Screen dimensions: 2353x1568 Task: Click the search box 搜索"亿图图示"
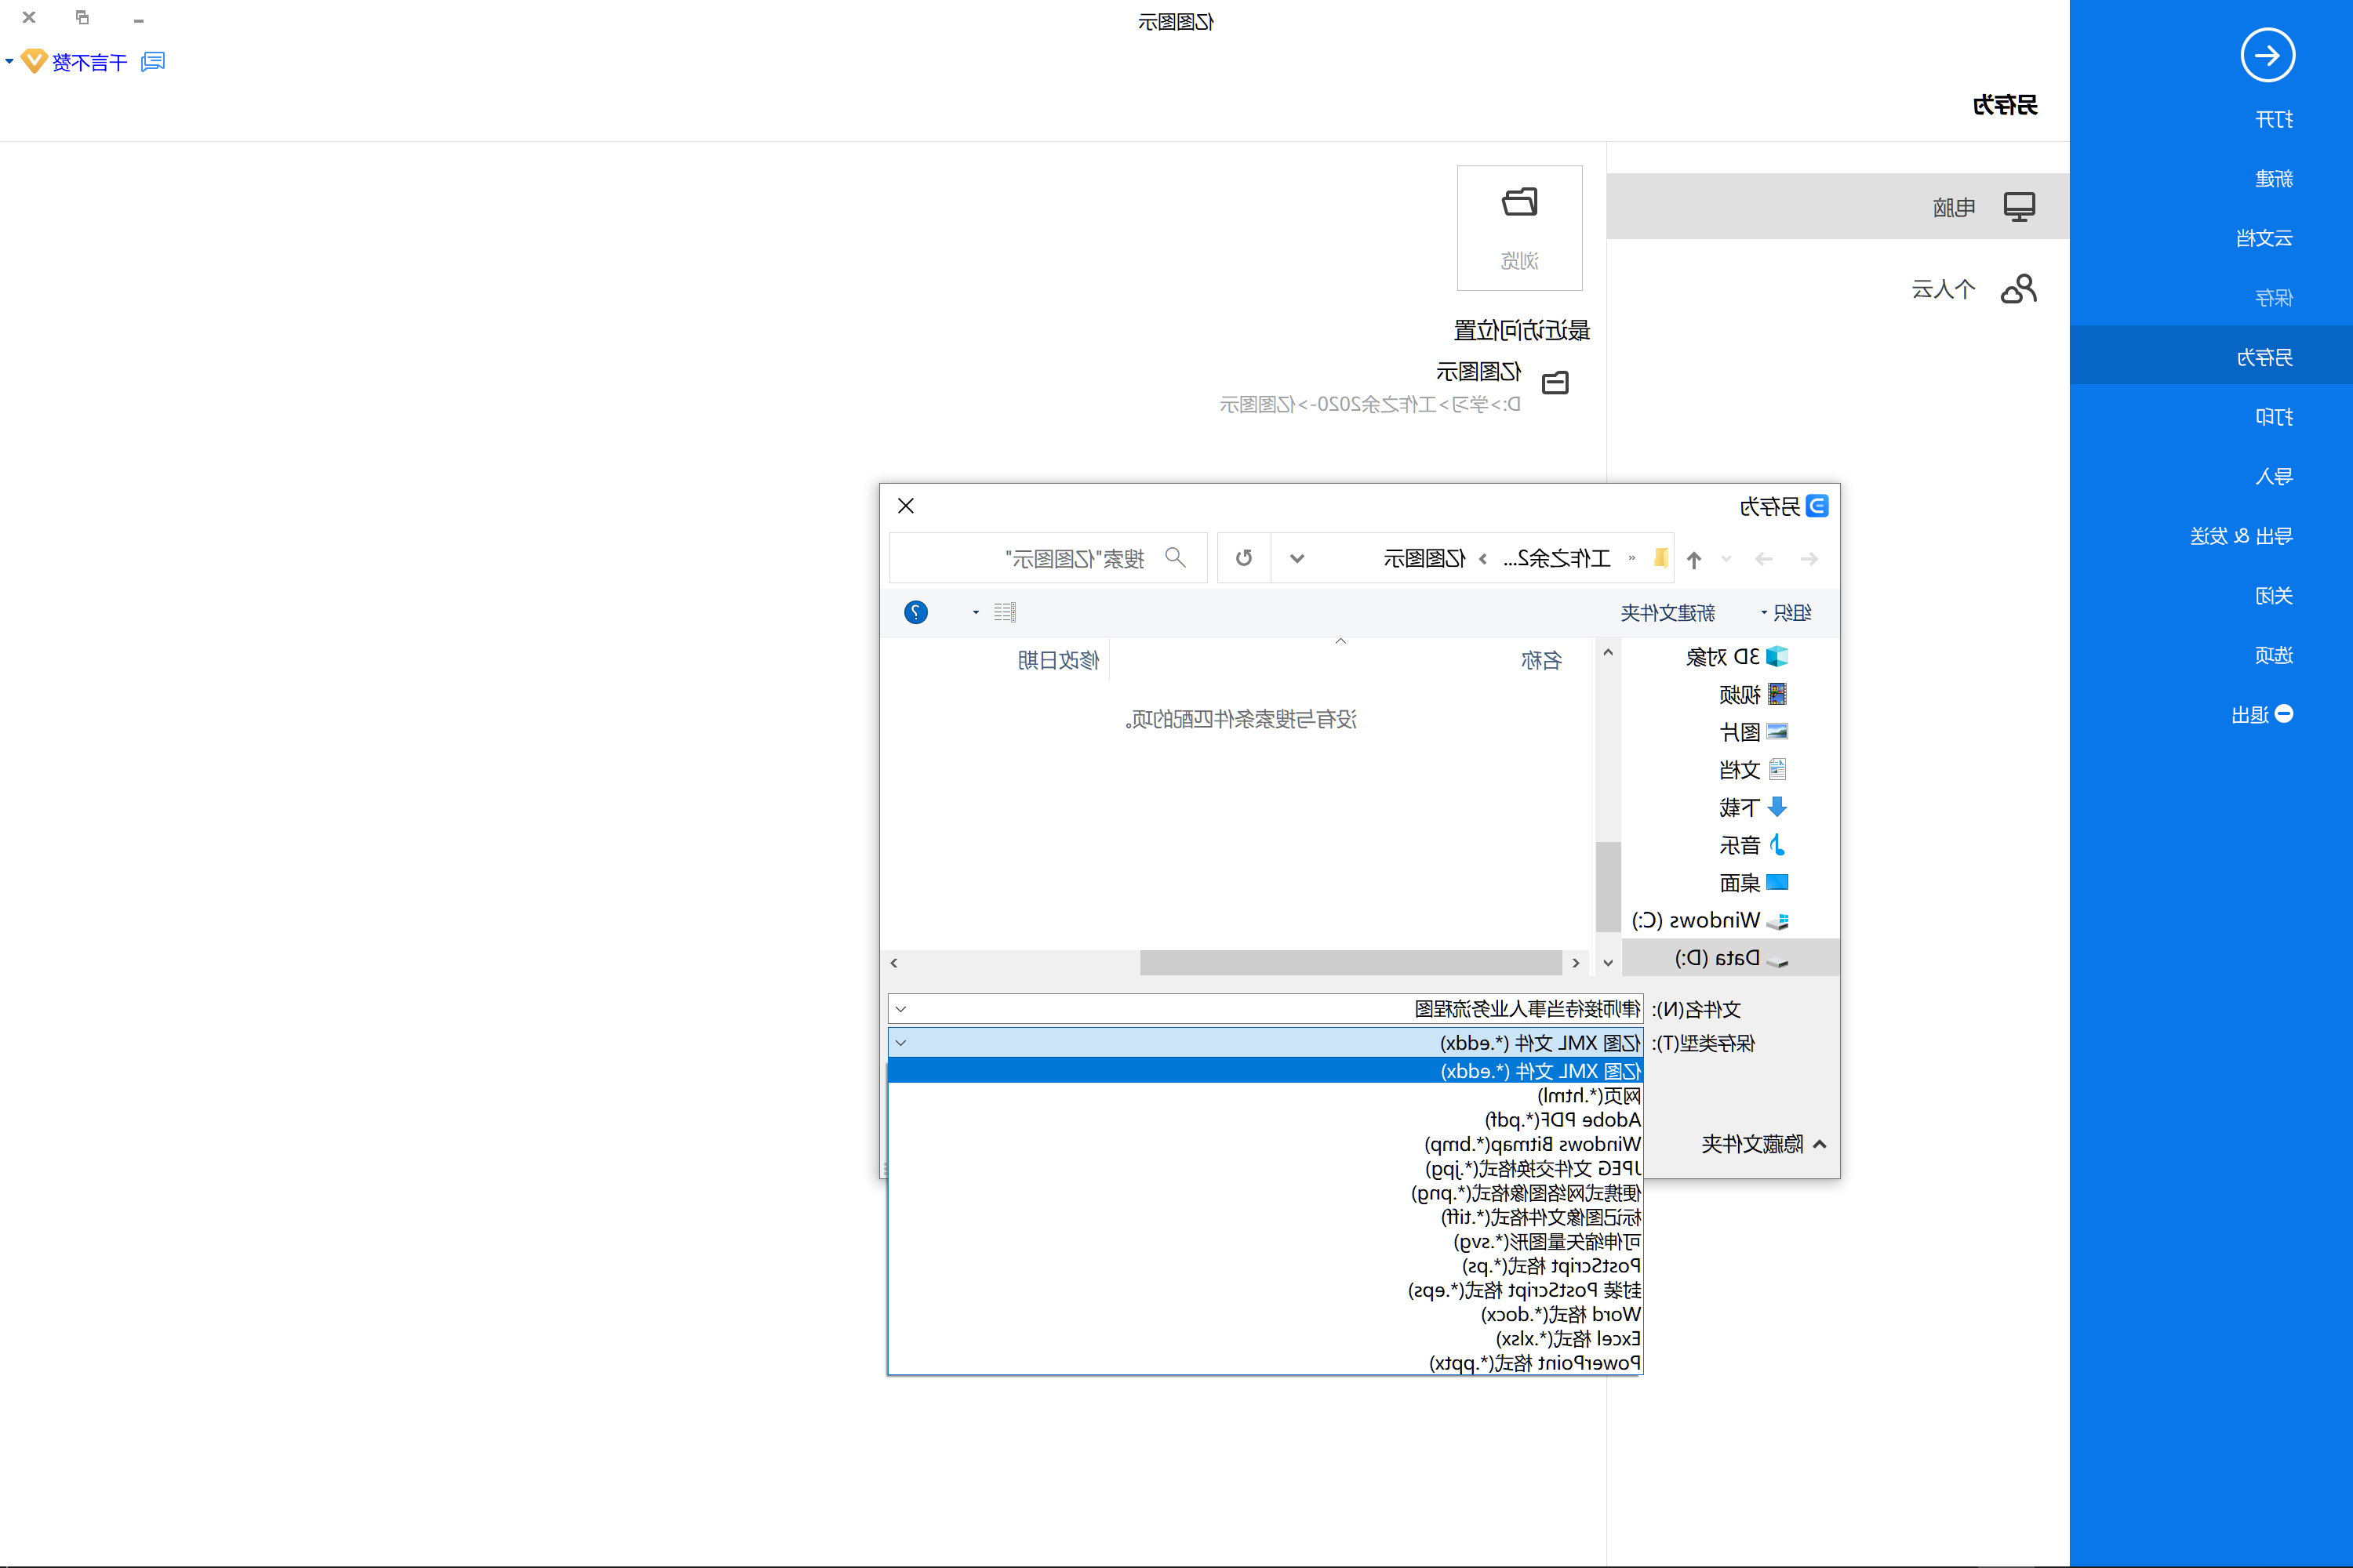(x=1047, y=558)
